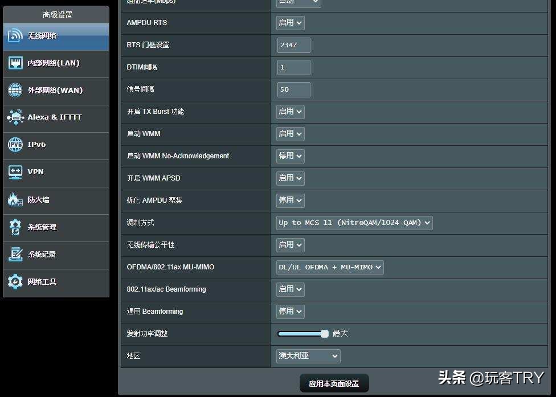
Task: Click the RTS 门槛设置 input field
Action: (293, 45)
